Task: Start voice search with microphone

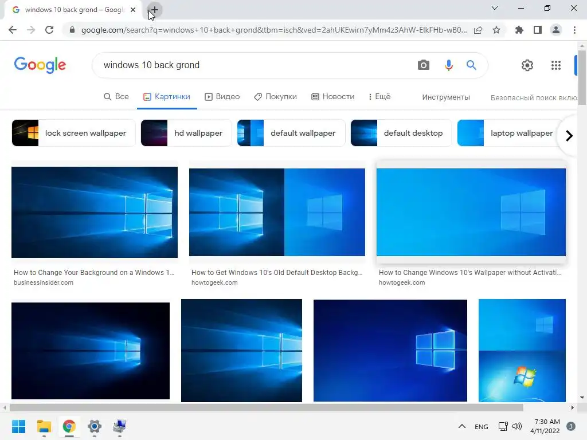Action: pos(448,65)
